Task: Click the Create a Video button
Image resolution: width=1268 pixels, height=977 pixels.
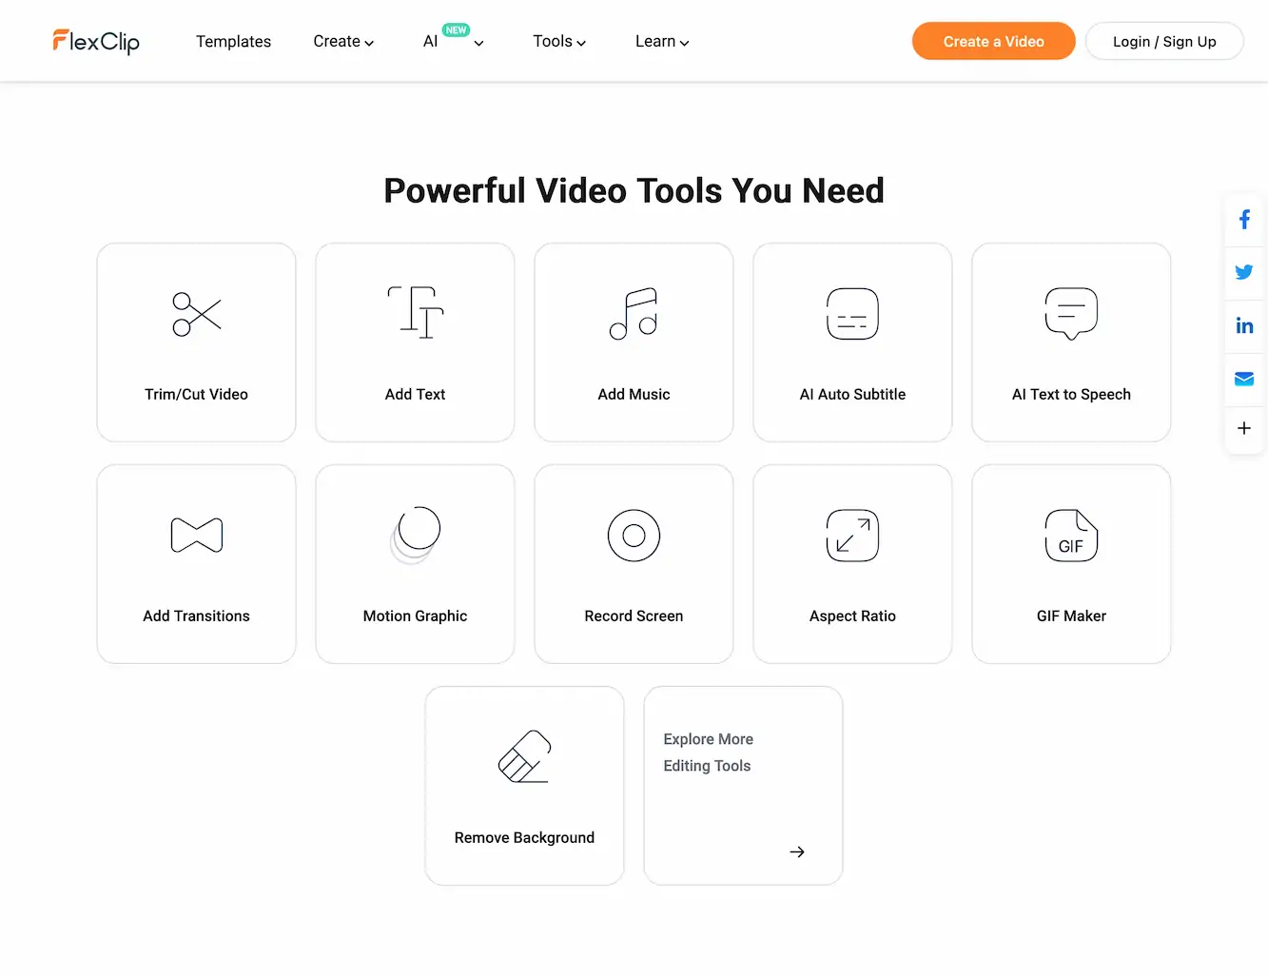Action: (993, 41)
